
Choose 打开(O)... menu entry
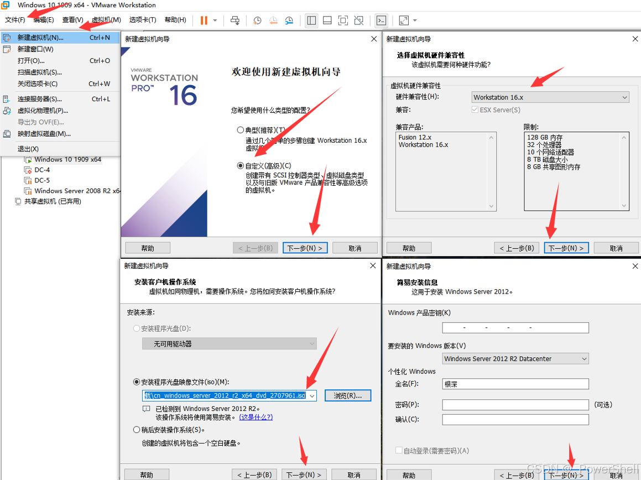click(60, 60)
